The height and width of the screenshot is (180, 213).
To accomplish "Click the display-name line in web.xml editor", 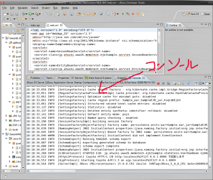I will [x=64, y=44].
